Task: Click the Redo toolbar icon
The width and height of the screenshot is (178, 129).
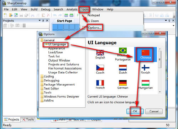Action: tap(60, 15)
